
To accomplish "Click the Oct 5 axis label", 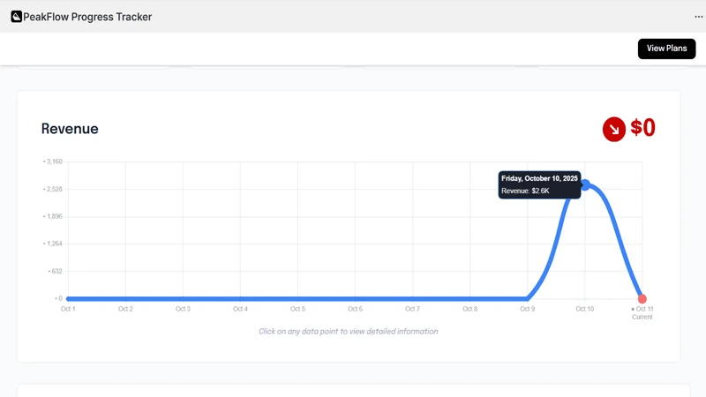I will click(297, 309).
